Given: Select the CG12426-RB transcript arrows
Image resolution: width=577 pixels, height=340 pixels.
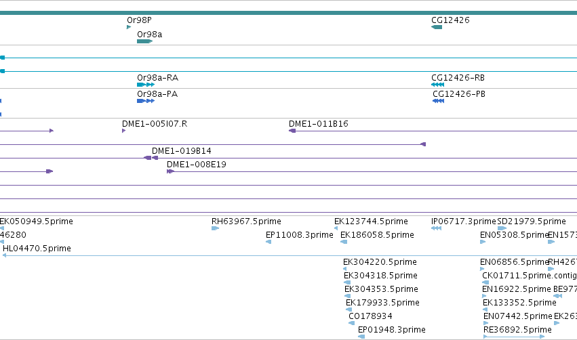Looking at the screenshot, I should pyautogui.click(x=437, y=85).
